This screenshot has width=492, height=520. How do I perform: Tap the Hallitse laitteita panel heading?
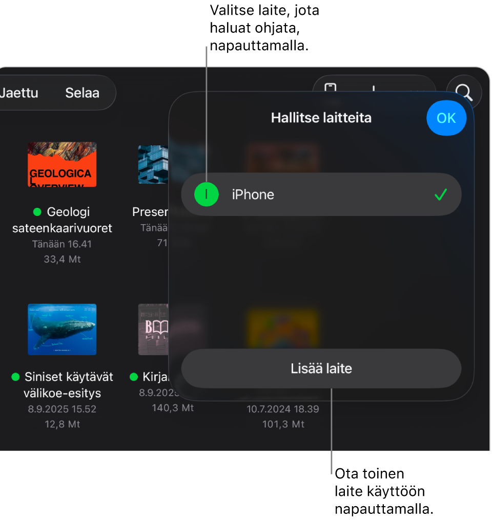click(321, 118)
